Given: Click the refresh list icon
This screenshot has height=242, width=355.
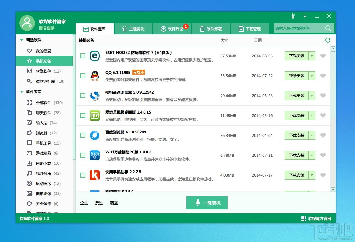Looking at the screenshot, I should pyautogui.click(x=328, y=40).
